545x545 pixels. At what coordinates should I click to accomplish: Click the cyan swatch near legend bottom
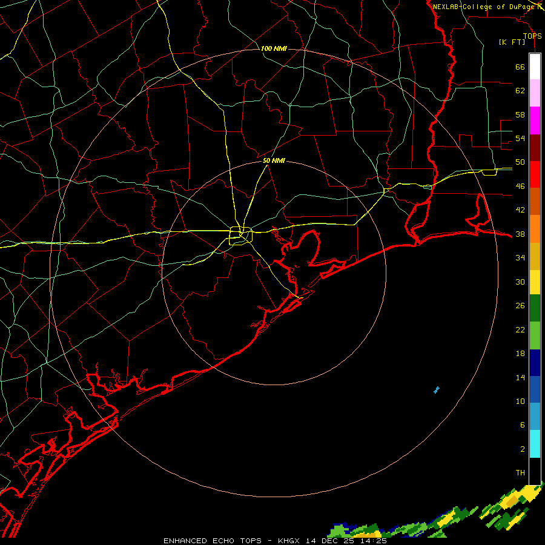click(x=535, y=444)
